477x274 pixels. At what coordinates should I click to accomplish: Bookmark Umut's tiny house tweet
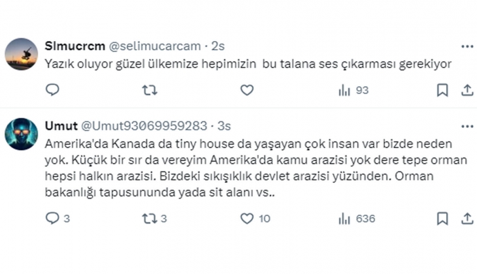(442, 219)
